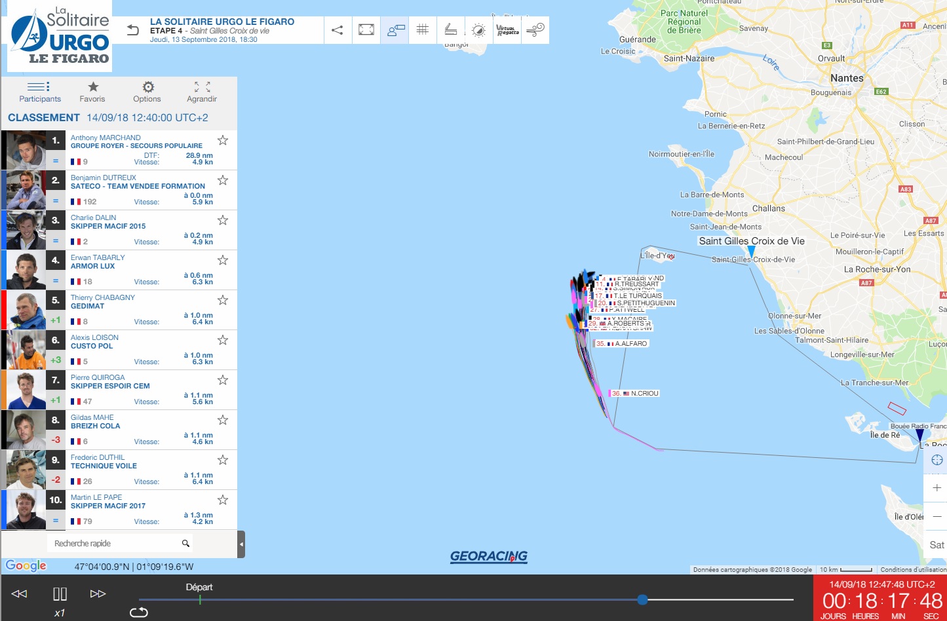Open the Virtual Regatta button
The height and width of the screenshot is (621, 947).
tap(507, 30)
